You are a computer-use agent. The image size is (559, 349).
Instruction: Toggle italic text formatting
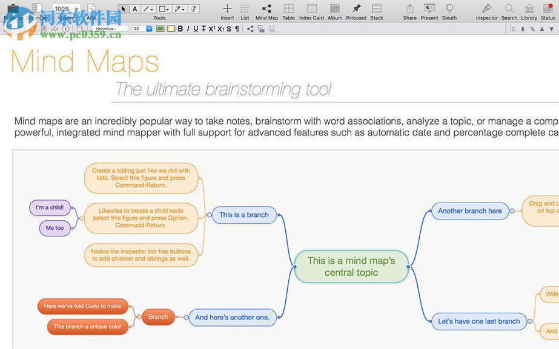188,28
